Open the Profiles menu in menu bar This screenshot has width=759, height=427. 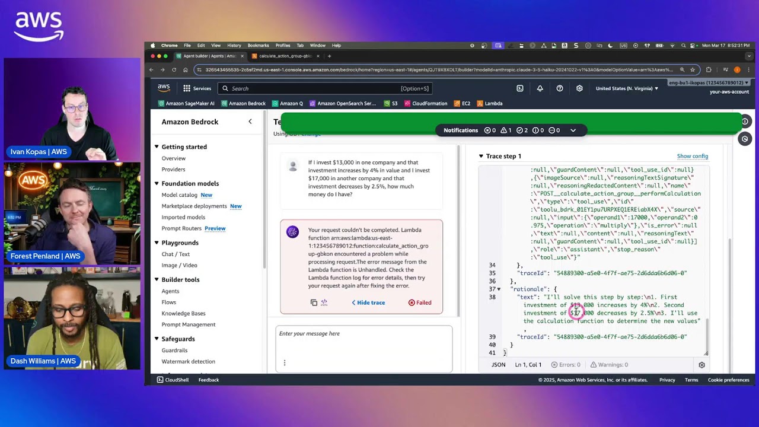tap(283, 46)
